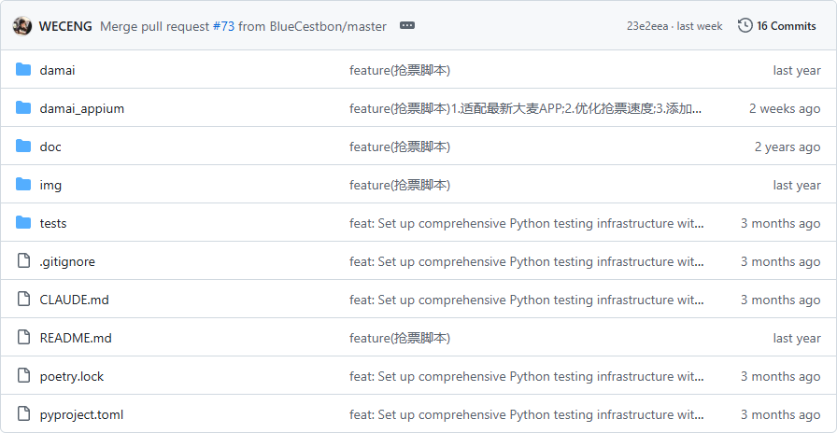Click the WECENG user avatar

tap(22, 26)
